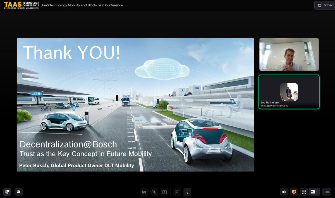The width and height of the screenshot is (335, 198).
Task: Open the participants people icon
Action: 19,192
